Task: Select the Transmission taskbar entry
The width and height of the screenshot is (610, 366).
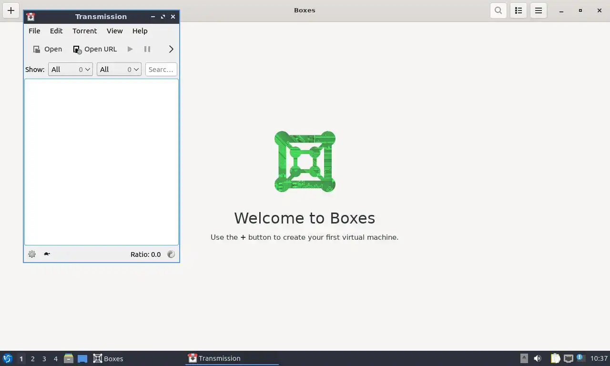Action: pyautogui.click(x=232, y=358)
